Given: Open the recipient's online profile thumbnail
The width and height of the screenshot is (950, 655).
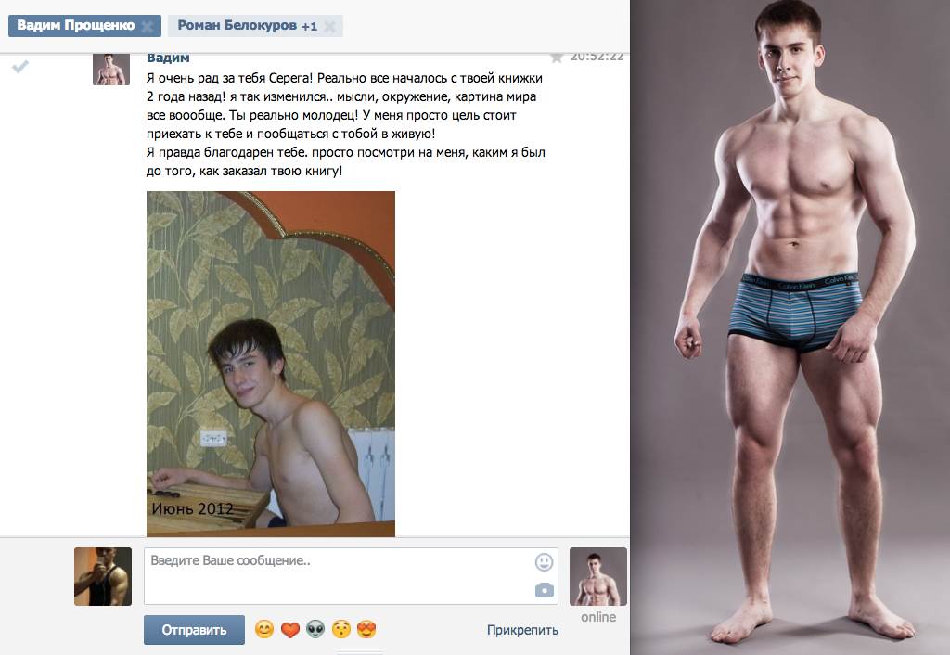Looking at the screenshot, I should click(598, 576).
